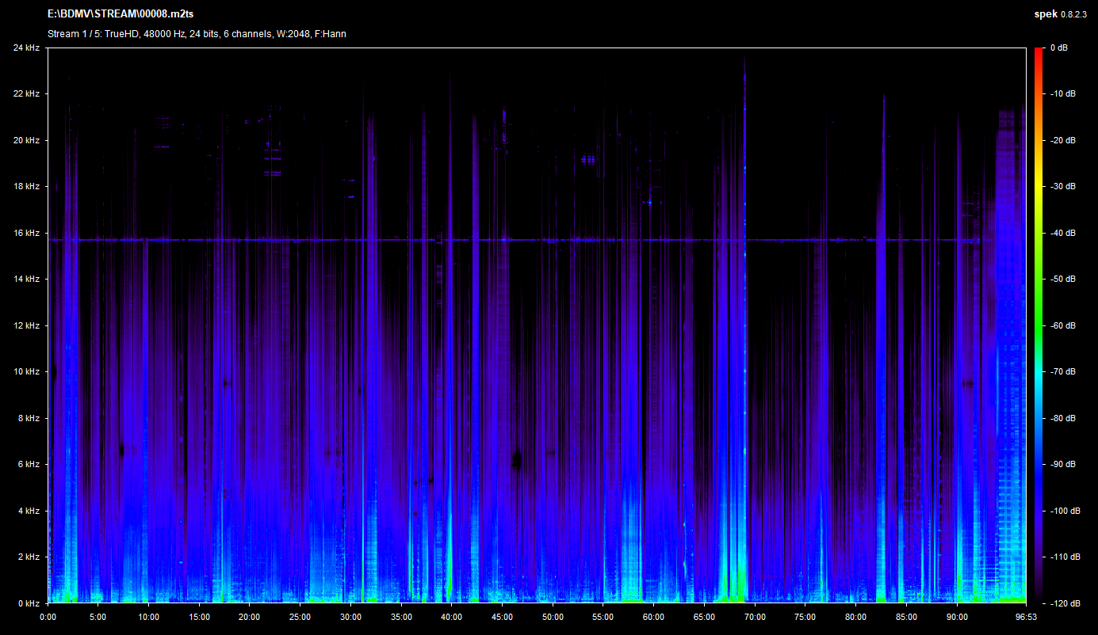1098x635 pixels.
Task: Click the 45:00 time axis marker
Action: point(502,617)
